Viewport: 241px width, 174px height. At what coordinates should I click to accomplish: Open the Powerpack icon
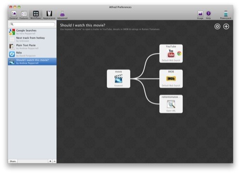click(x=226, y=15)
